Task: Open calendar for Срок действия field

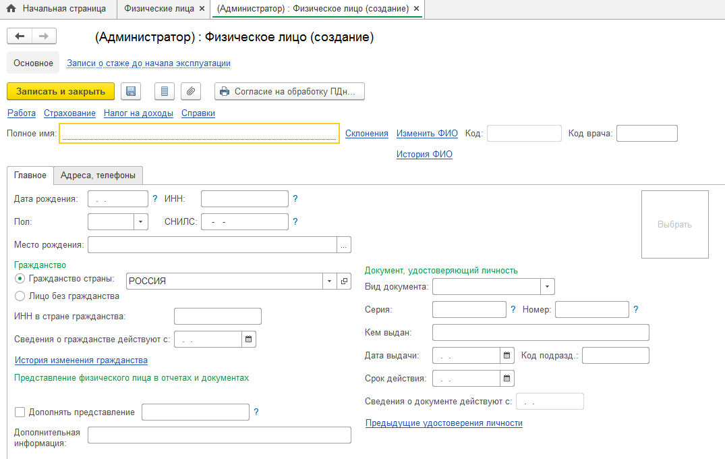Action: click(x=507, y=378)
